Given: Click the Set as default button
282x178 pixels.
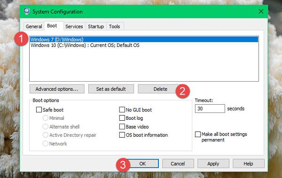Looking at the screenshot, I should [x=111, y=89].
